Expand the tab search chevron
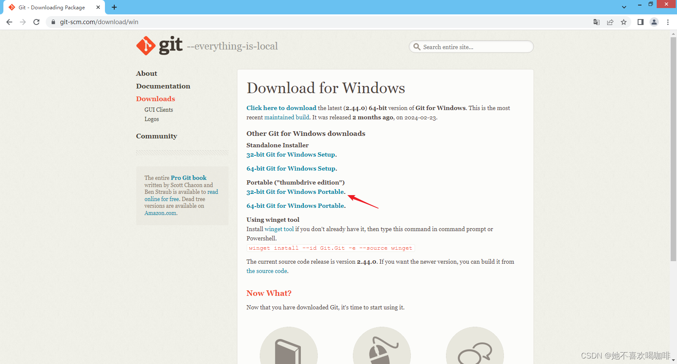 click(x=624, y=7)
